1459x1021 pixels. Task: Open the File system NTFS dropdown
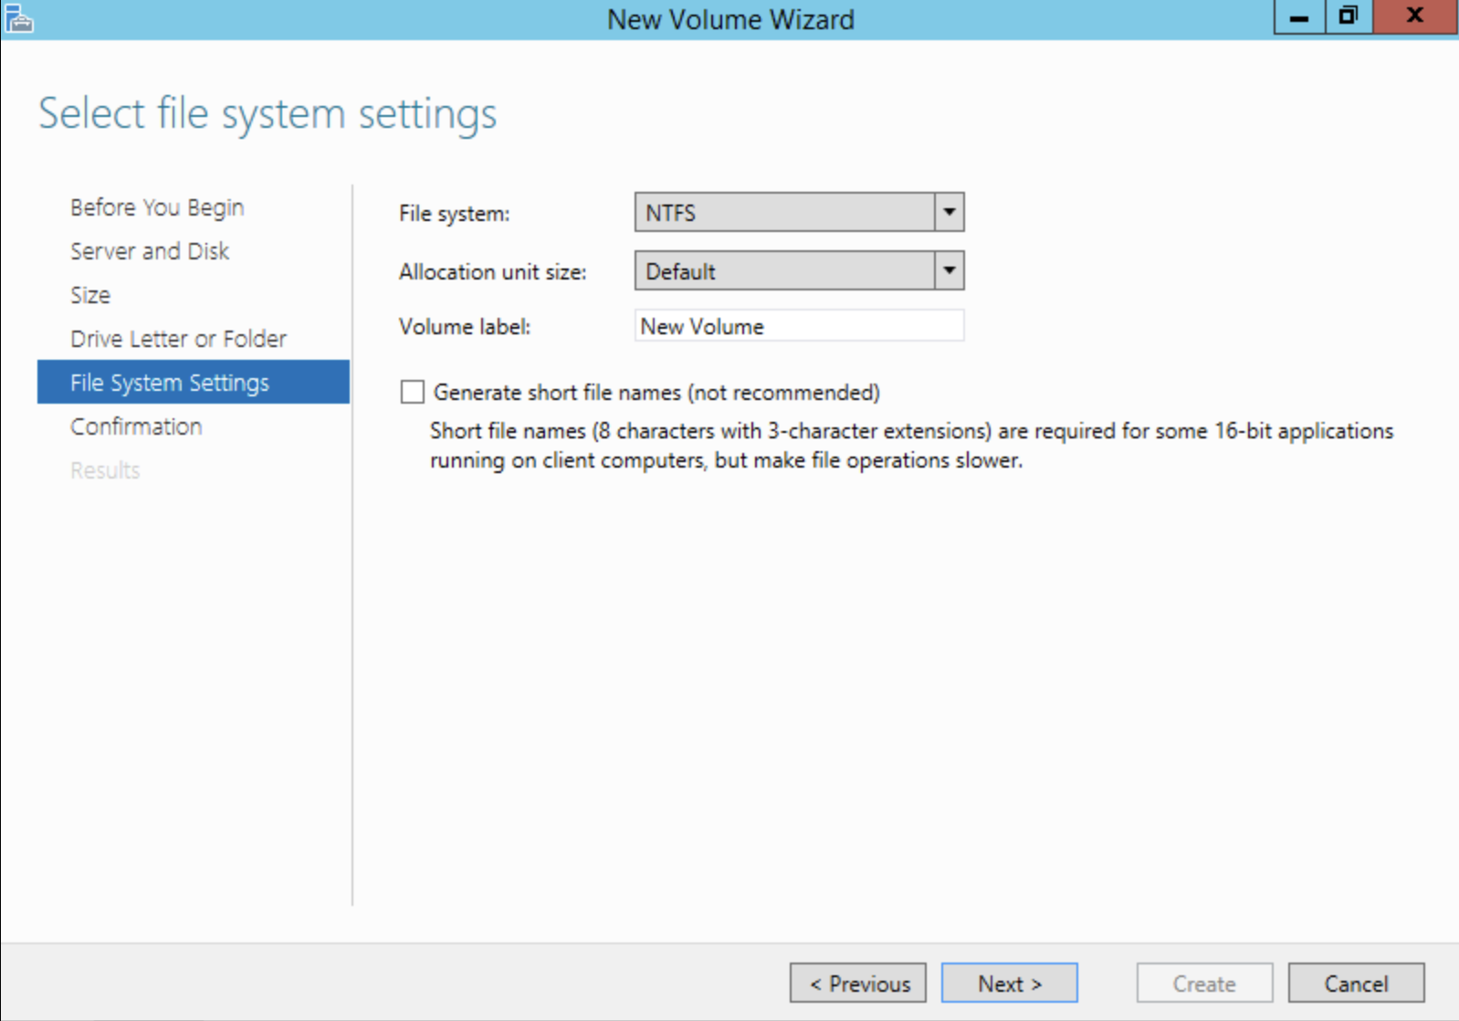point(949,213)
